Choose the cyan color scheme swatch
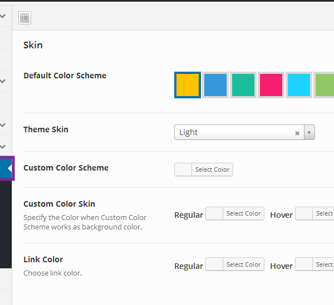The image size is (334, 305). 298,85
